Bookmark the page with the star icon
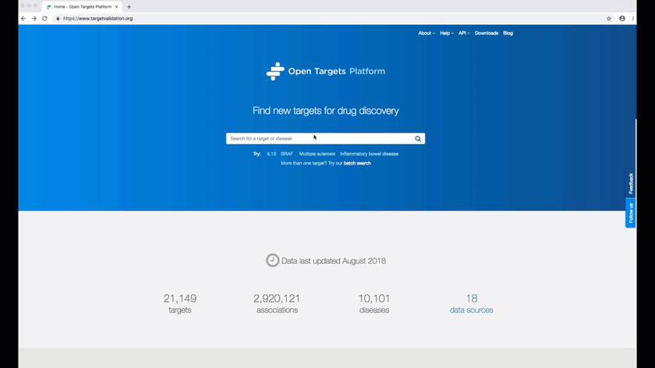The height and width of the screenshot is (368, 655). coord(609,19)
